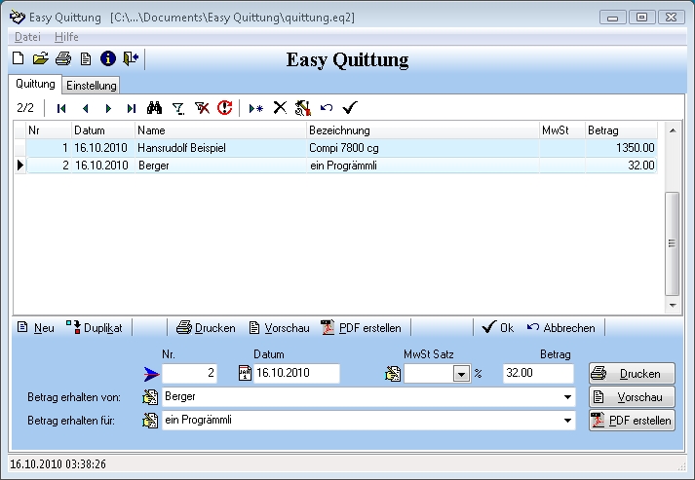Click the Duplikat button
Image resolution: width=695 pixels, height=480 pixels.
(x=94, y=328)
